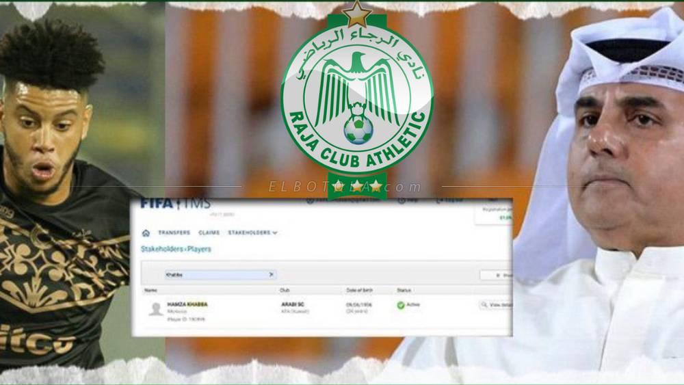
Task: Go to the FIFA TMS home icon
Action: pos(146,233)
